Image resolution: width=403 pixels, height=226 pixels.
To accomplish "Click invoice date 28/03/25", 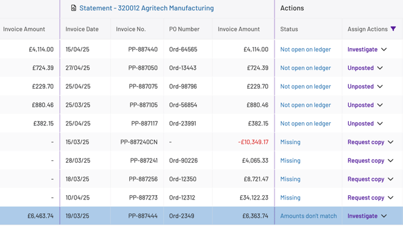I will tap(78, 160).
